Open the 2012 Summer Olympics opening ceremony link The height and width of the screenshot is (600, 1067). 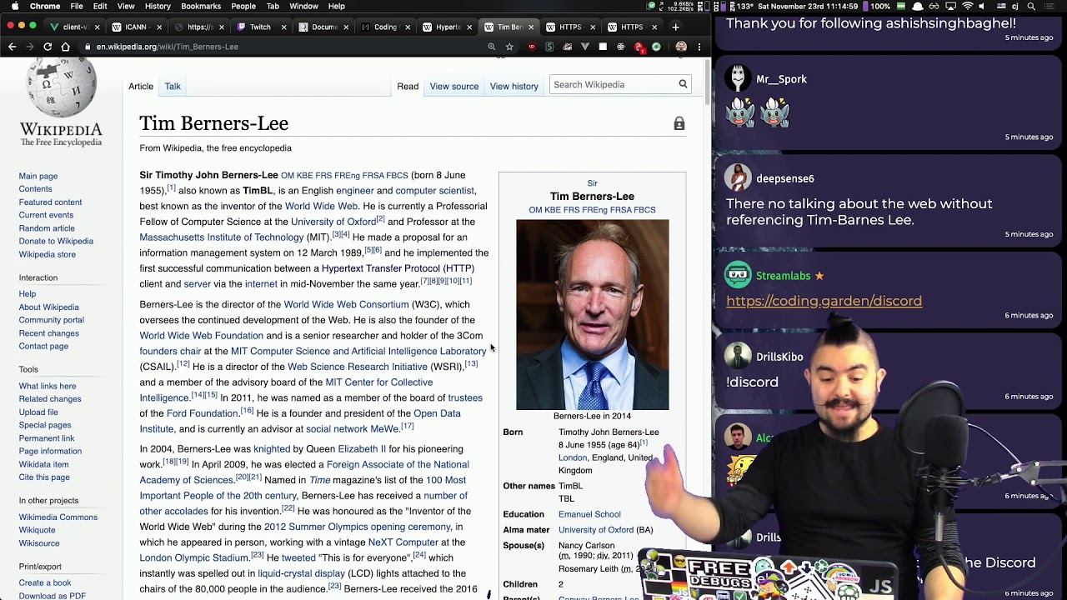click(x=358, y=527)
